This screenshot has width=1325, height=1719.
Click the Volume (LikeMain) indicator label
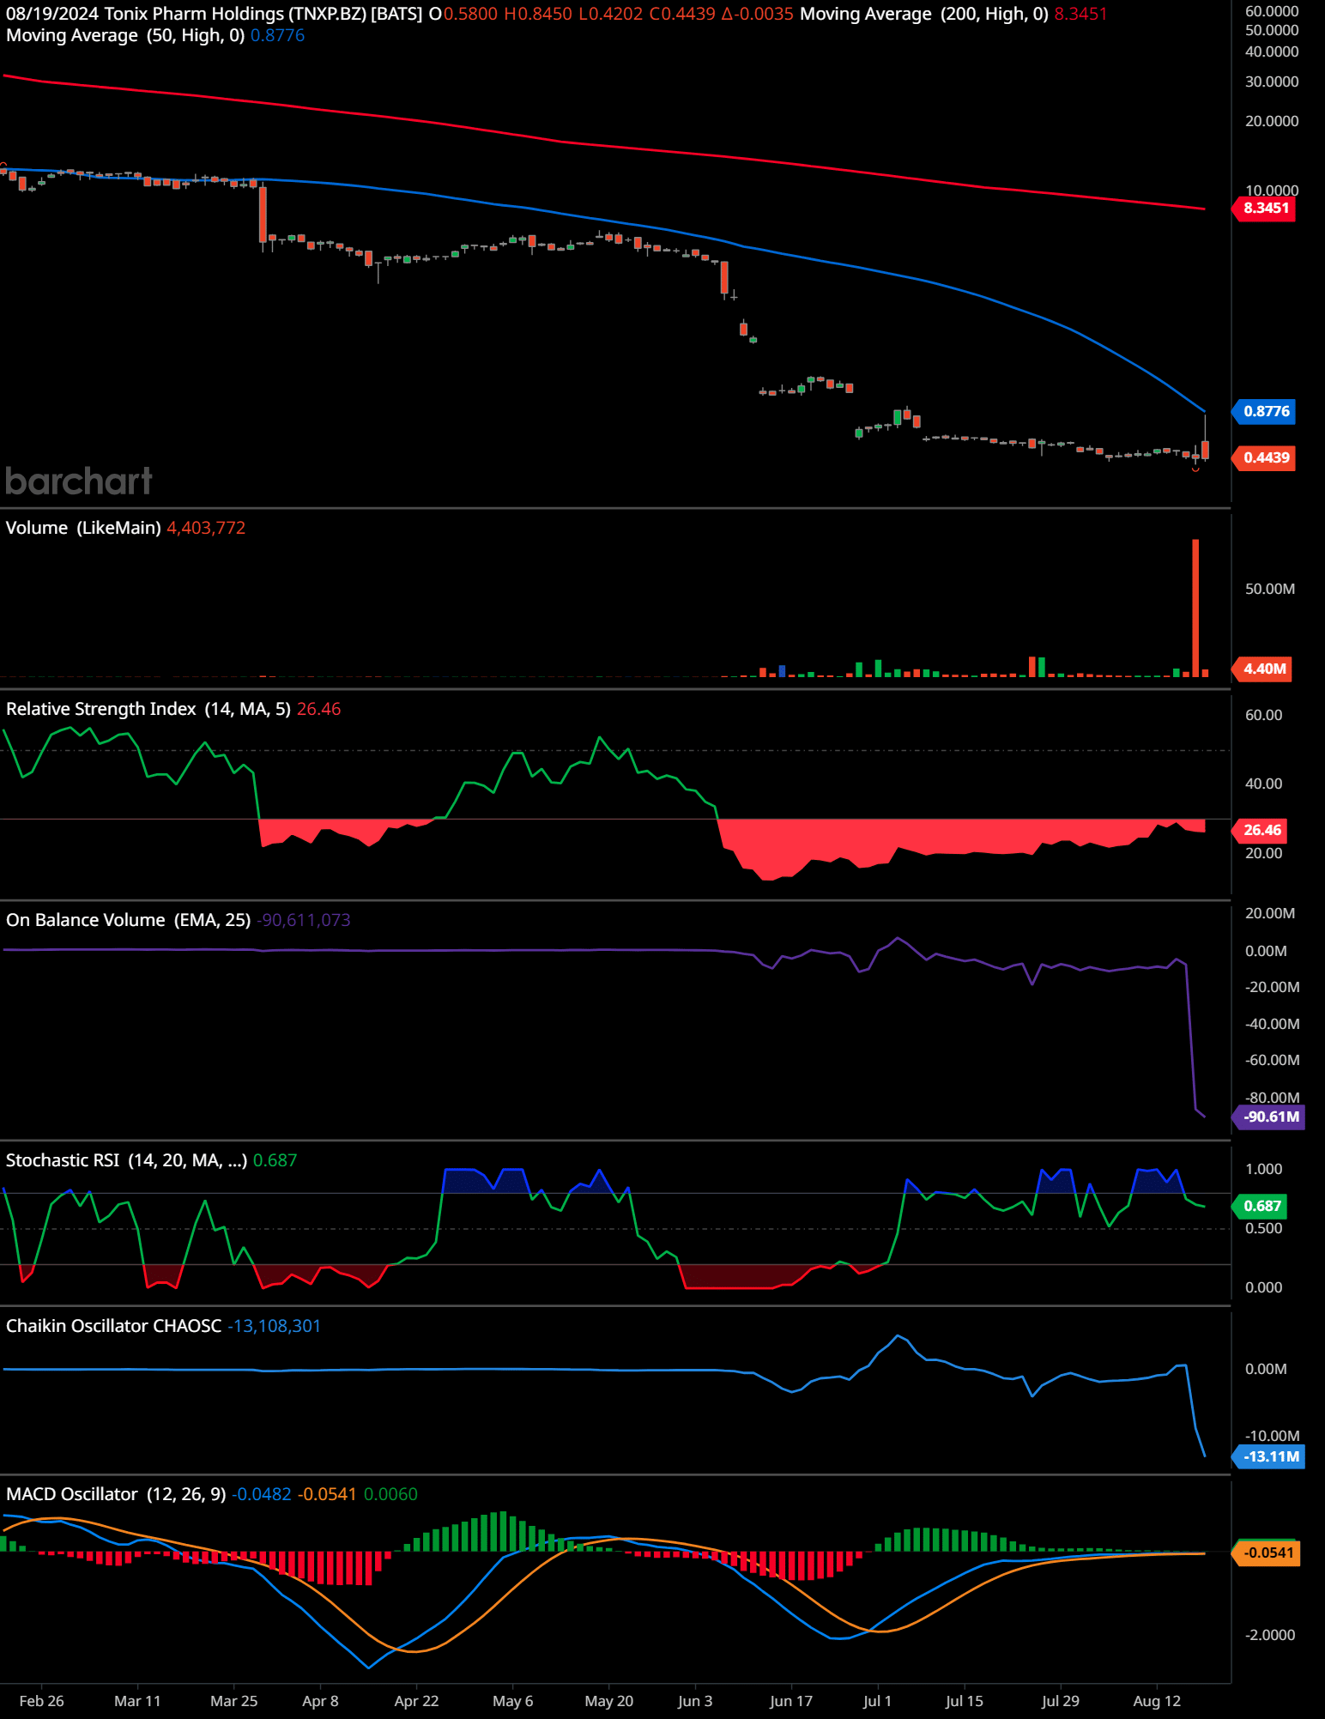[x=83, y=528]
